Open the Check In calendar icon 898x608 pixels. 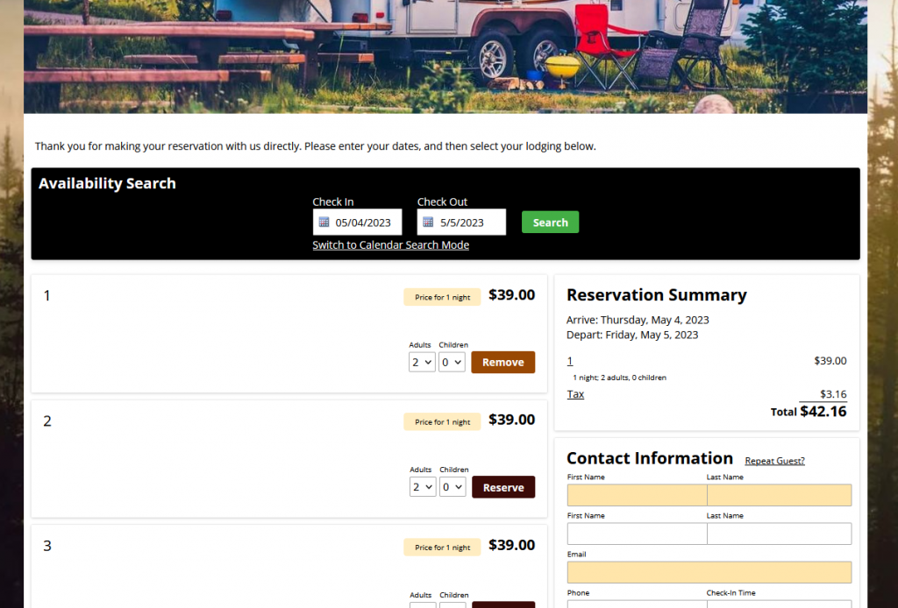(324, 222)
